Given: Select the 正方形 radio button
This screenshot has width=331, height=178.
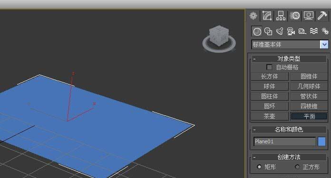Looking at the screenshot, I should click(297, 167).
